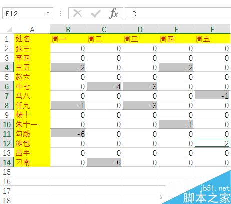Viewport: 231px width, 204px height.
Task: Click the formula bar input showing 2
Action: [x=178, y=13]
